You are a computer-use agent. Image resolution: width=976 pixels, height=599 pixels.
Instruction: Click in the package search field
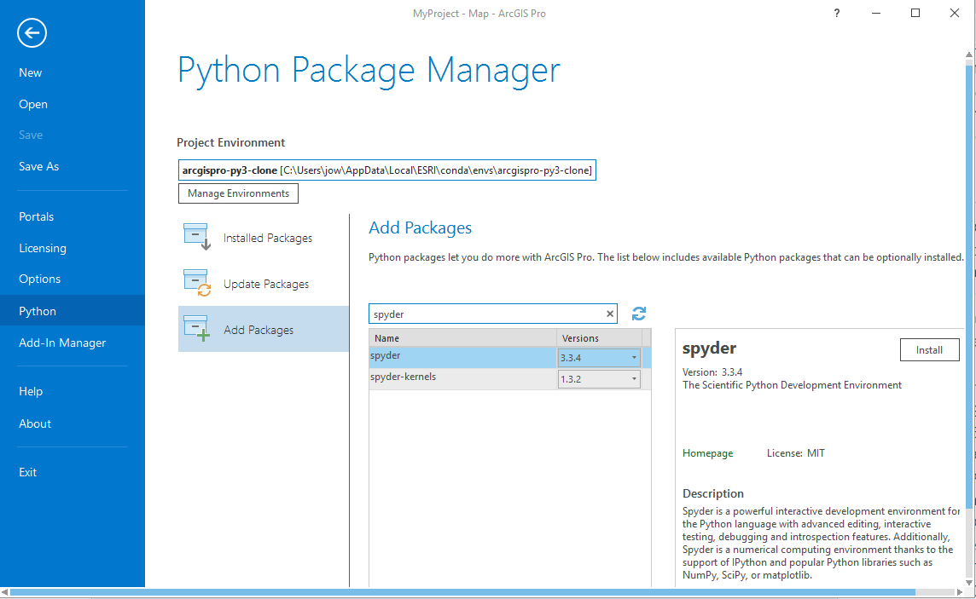pyautogui.click(x=486, y=314)
